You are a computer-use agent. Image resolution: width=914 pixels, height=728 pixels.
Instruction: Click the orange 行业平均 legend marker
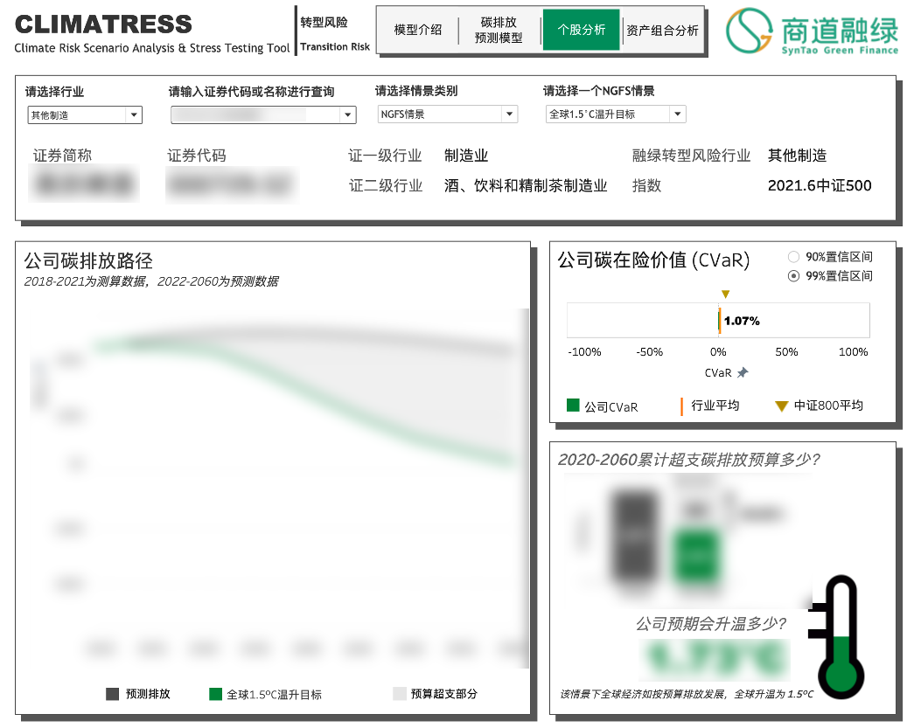click(681, 406)
